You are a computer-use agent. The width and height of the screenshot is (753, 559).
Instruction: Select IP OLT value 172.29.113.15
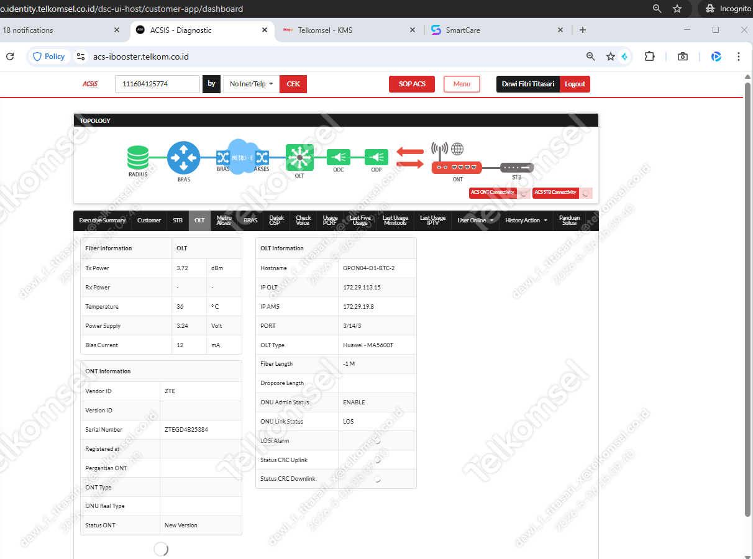pos(362,288)
